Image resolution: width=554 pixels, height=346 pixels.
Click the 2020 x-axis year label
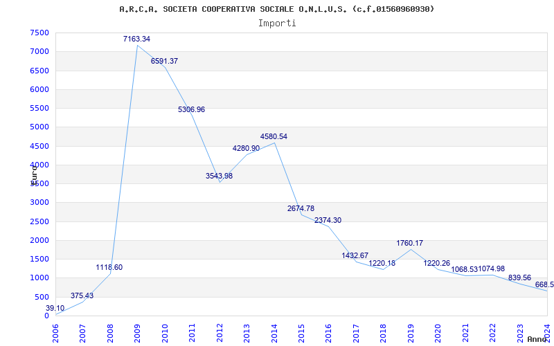click(438, 333)
